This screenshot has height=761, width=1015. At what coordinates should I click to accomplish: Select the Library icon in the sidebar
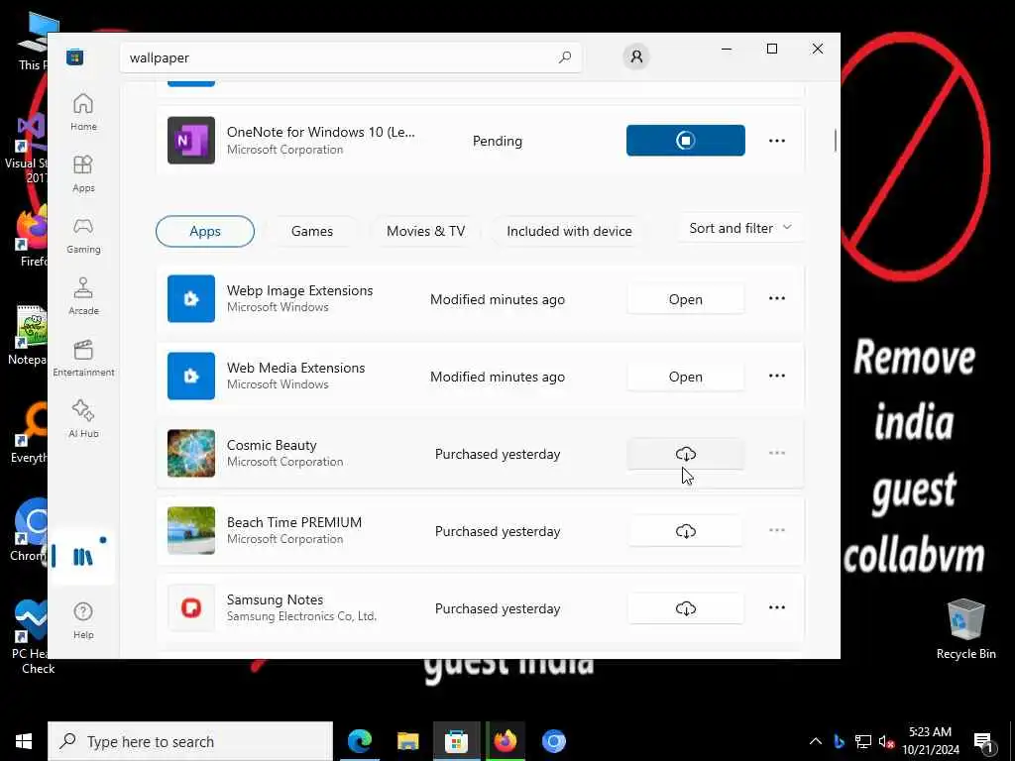point(83,556)
